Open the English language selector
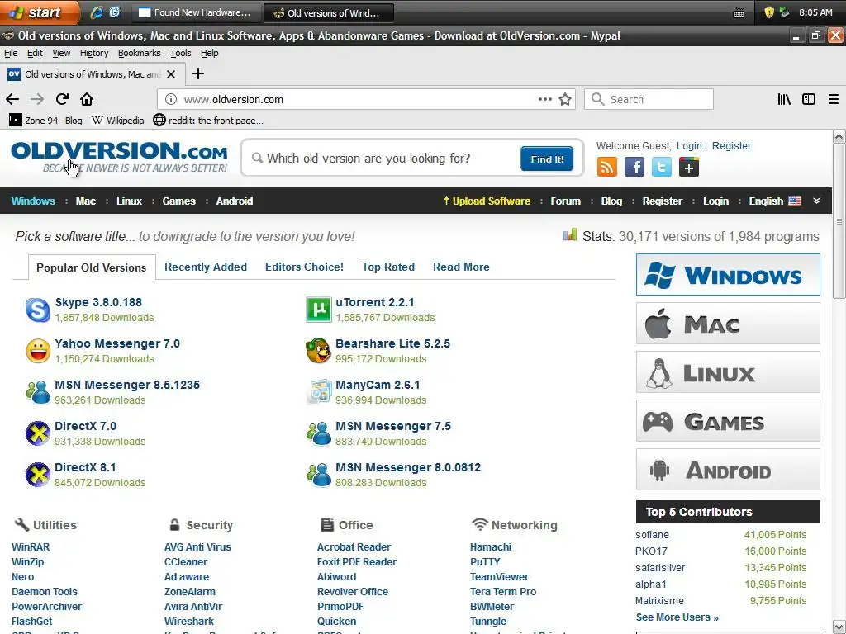846x634 pixels. point(775,201)
